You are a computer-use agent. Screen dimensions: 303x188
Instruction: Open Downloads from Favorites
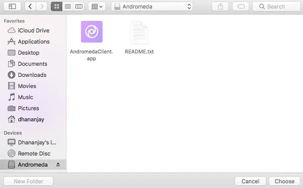(33, 75)
